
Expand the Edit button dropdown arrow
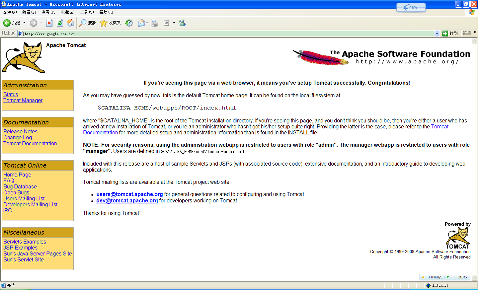click(x=174, y=23)
